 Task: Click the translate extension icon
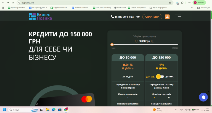[178, 3]
